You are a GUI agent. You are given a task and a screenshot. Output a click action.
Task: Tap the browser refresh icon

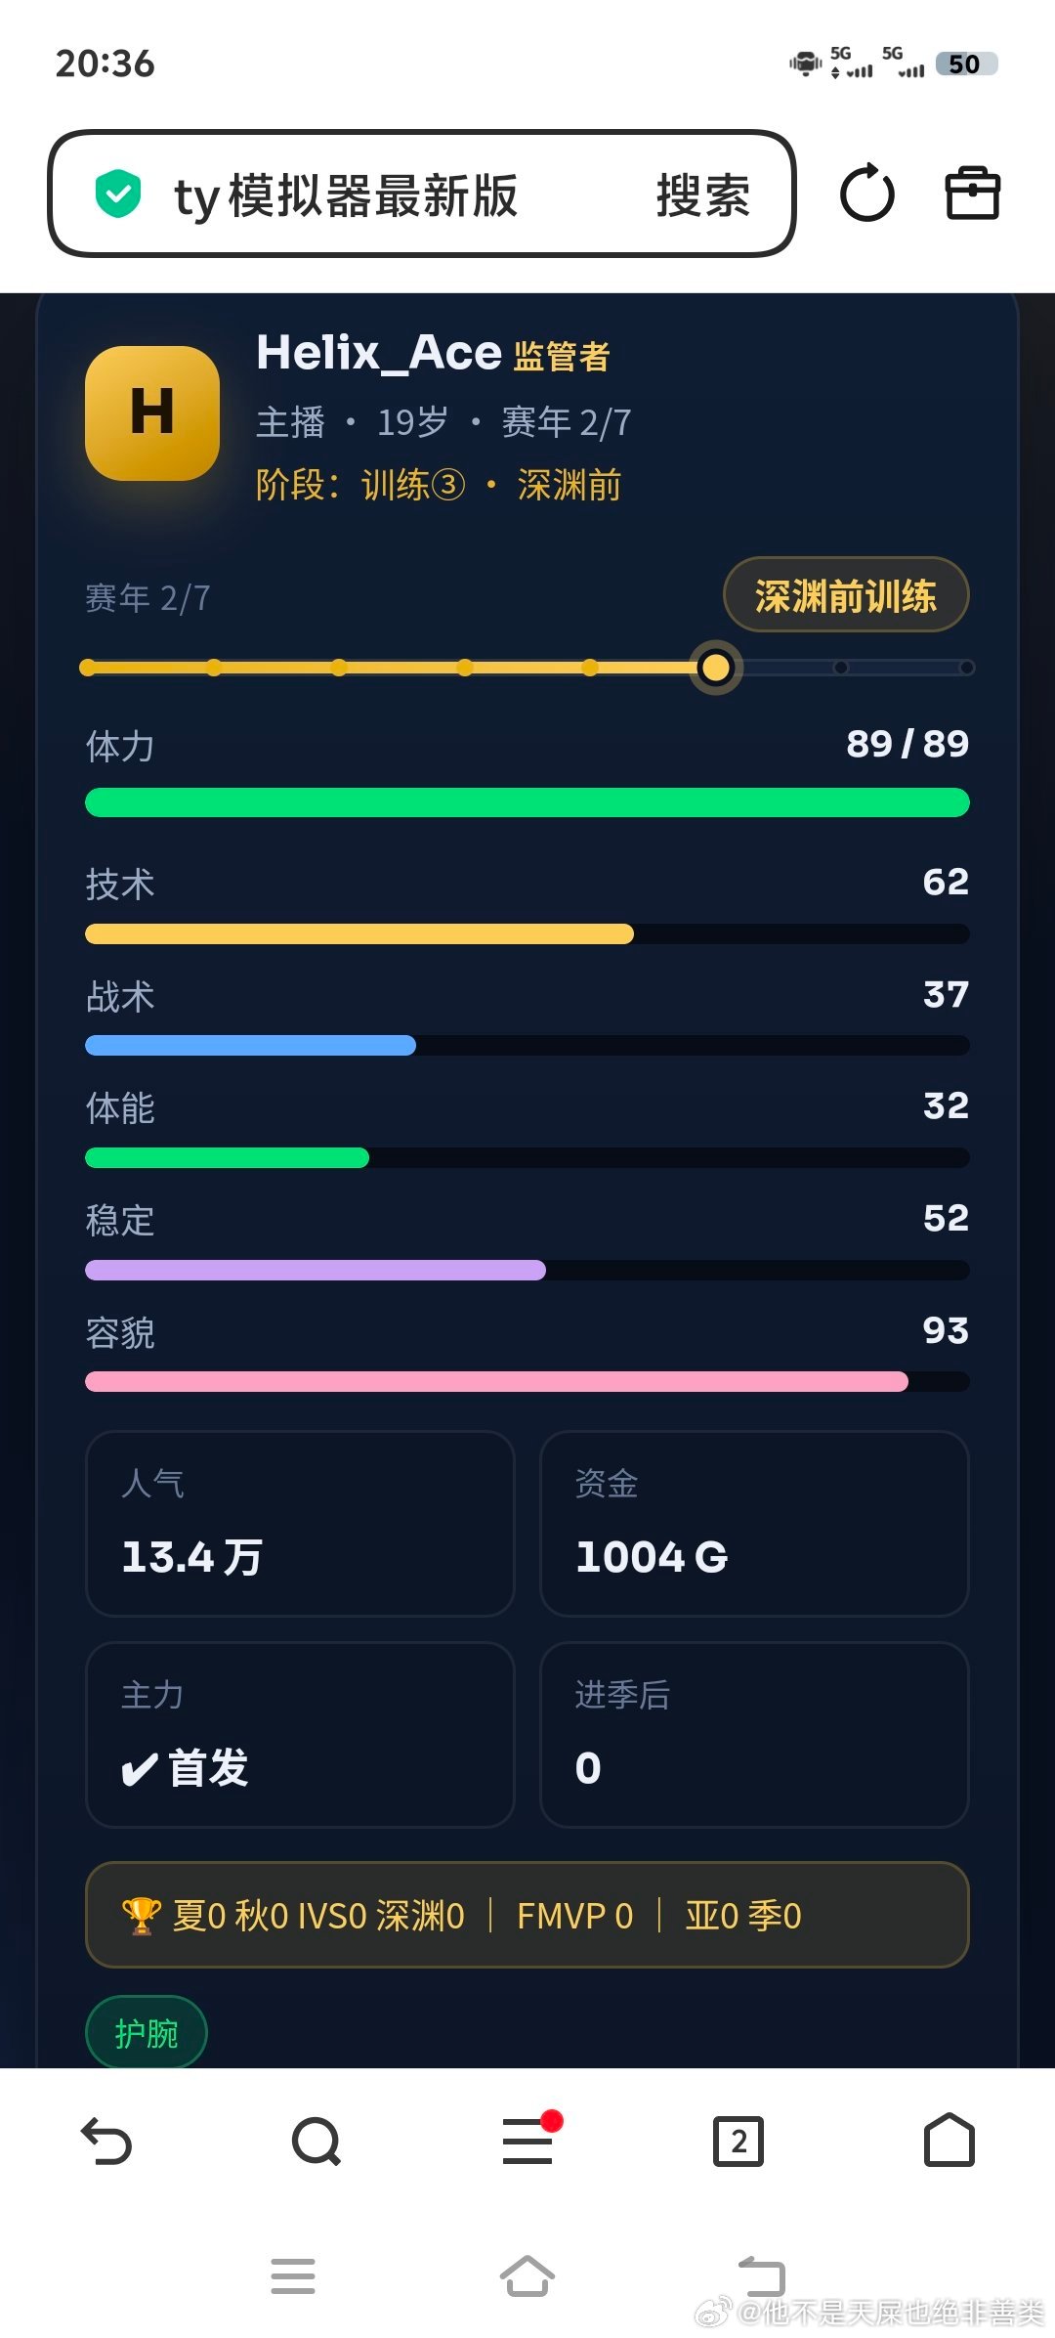(866, 194)
